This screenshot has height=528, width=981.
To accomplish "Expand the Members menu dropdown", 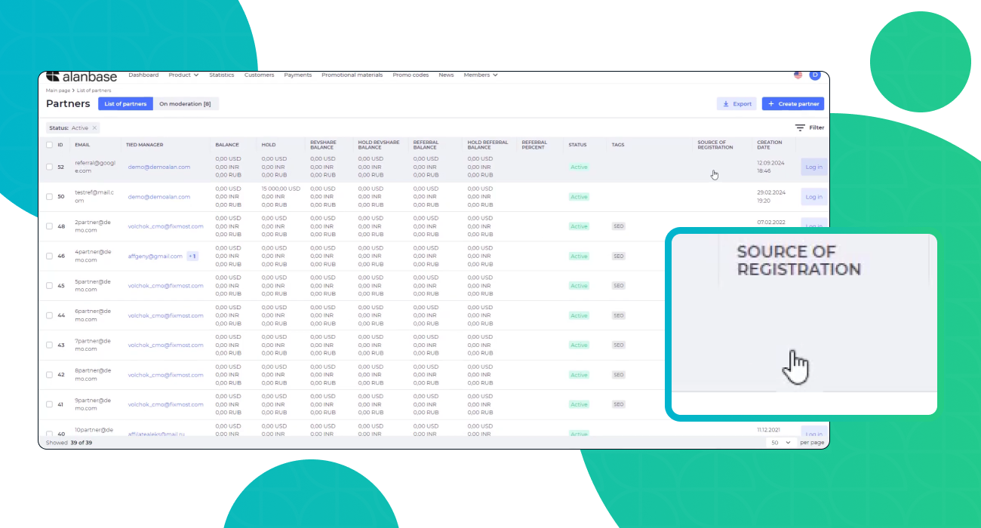I will point(481,75).
